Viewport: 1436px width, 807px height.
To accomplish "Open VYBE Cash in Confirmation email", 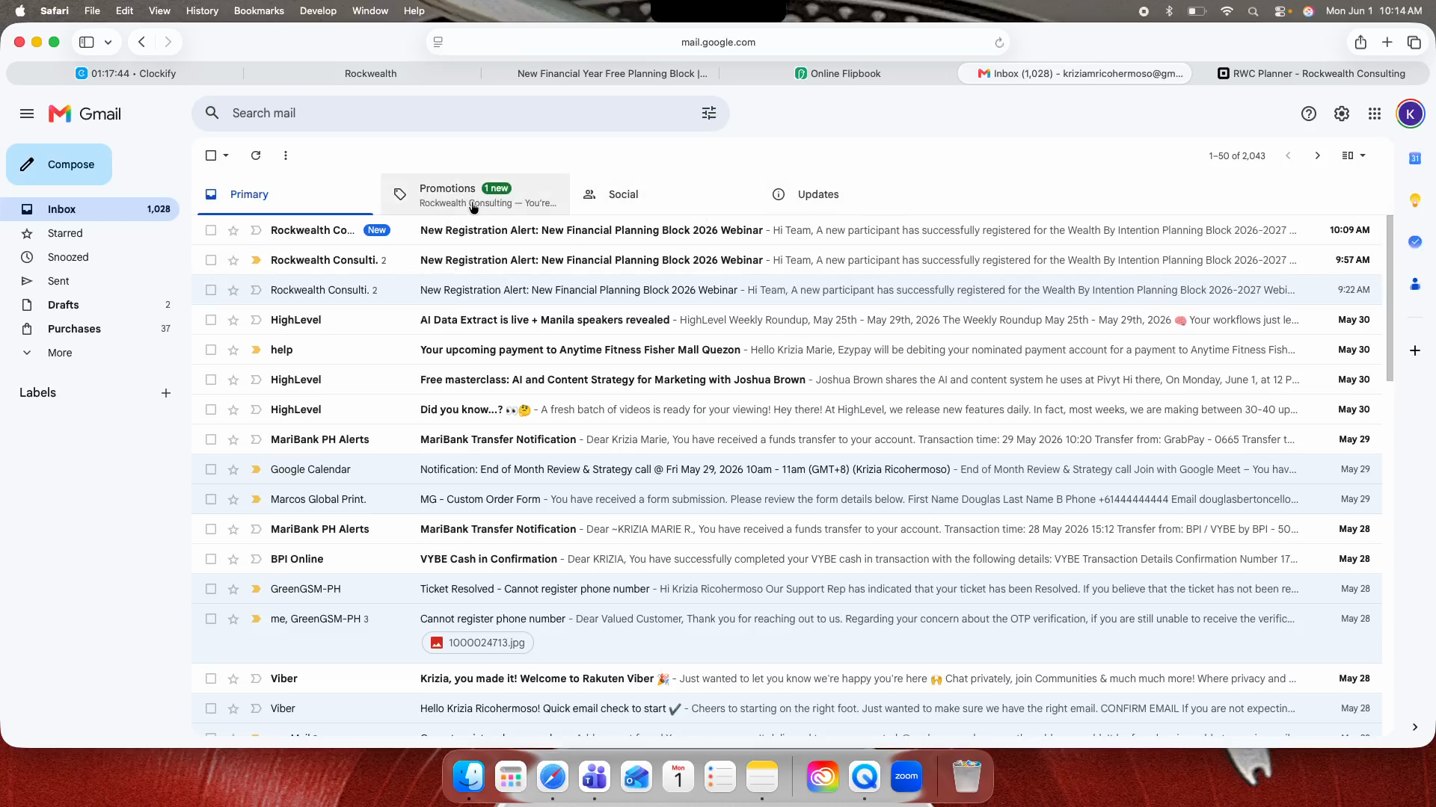I will click(787, 559).
